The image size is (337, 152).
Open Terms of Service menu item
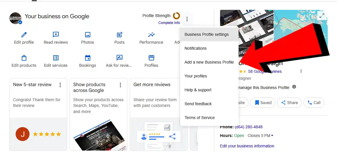coord(209,118)
